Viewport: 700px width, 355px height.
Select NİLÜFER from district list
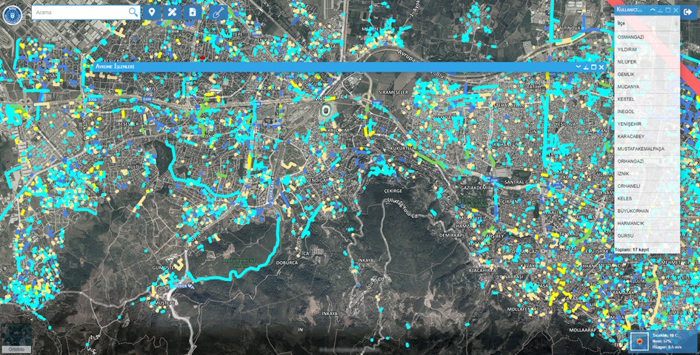(627, 62)
